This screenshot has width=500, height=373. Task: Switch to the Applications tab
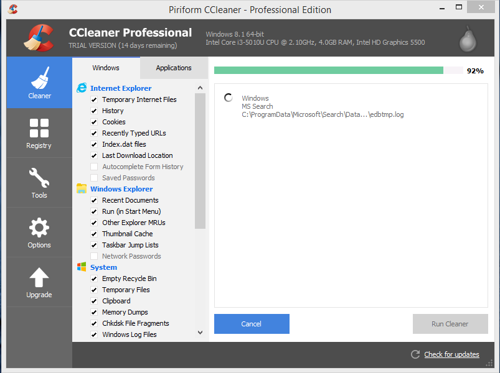[174, 68]
